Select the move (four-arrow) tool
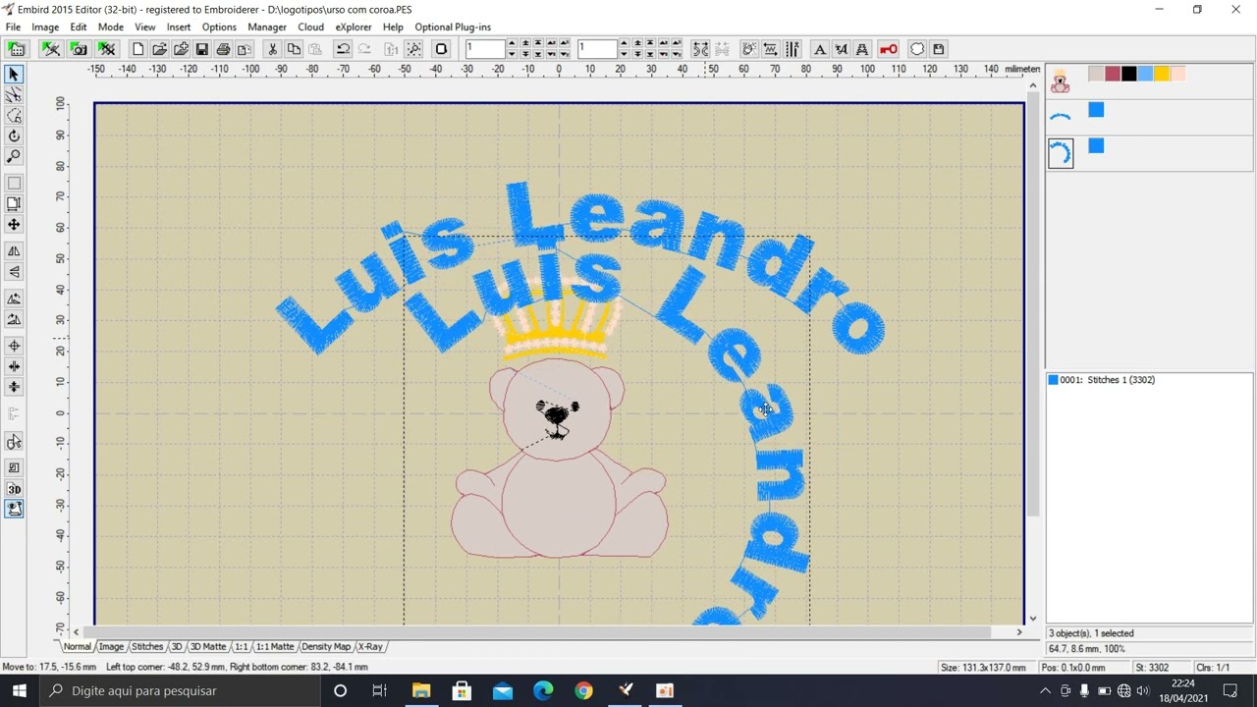1257x707 pixels. [x=14, y=225]
